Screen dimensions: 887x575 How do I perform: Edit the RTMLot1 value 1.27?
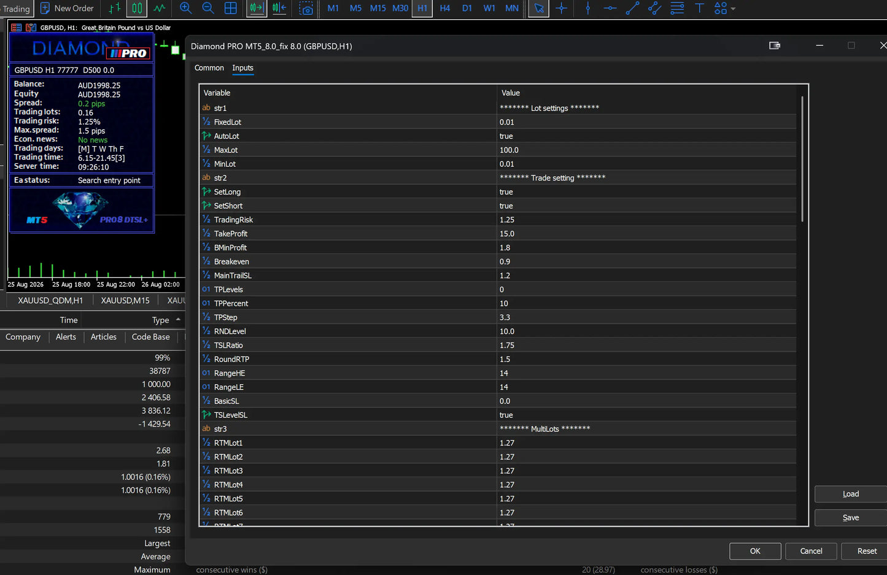pos(646,443)
